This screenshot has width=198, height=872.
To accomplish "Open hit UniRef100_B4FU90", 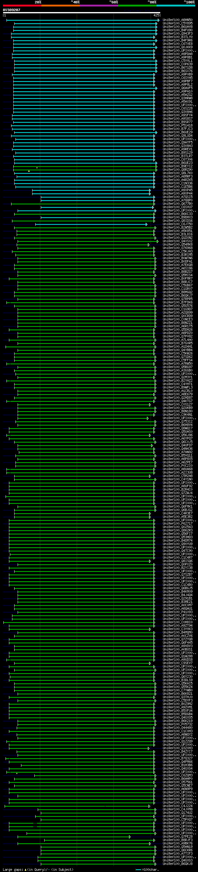I will click(177, 30).
